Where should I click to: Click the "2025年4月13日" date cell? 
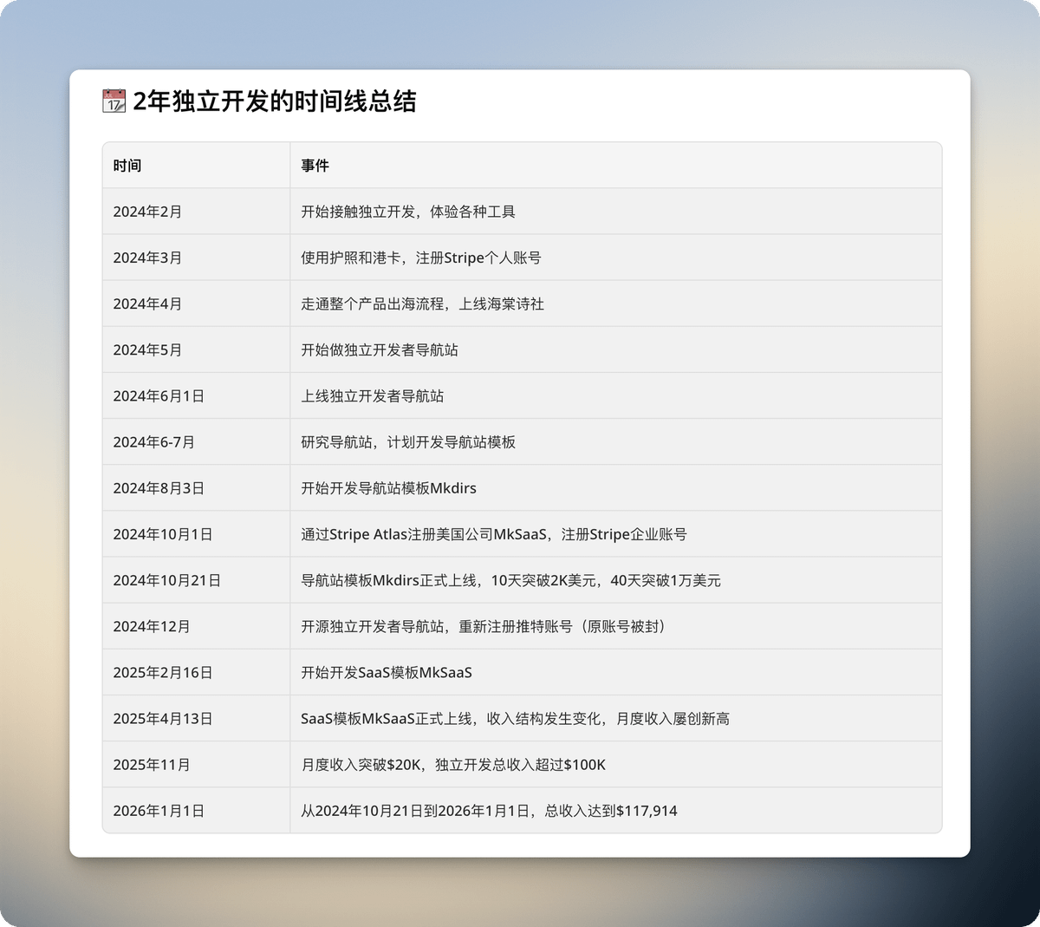163,718
